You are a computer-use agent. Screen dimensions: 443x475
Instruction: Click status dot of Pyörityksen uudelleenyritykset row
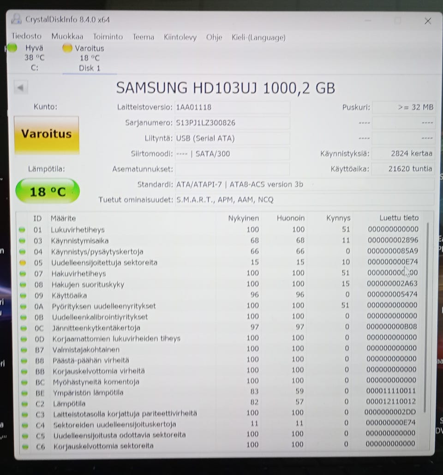pyautogui.click(x=23, y=306)
